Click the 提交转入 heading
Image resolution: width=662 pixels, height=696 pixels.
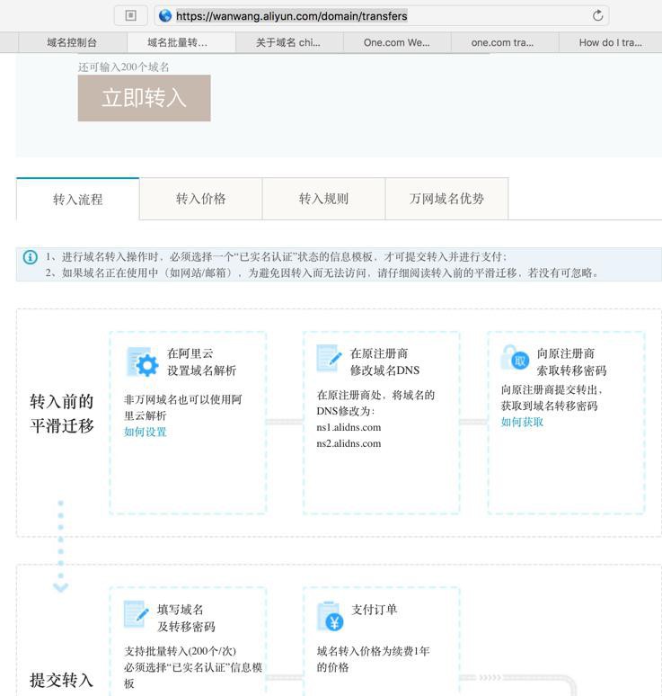click(x=62, y=680)
